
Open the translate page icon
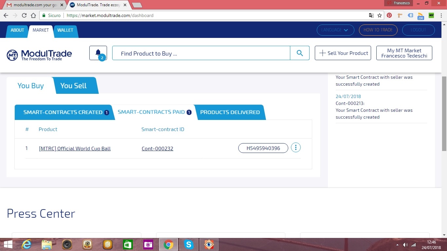point(371,15)
